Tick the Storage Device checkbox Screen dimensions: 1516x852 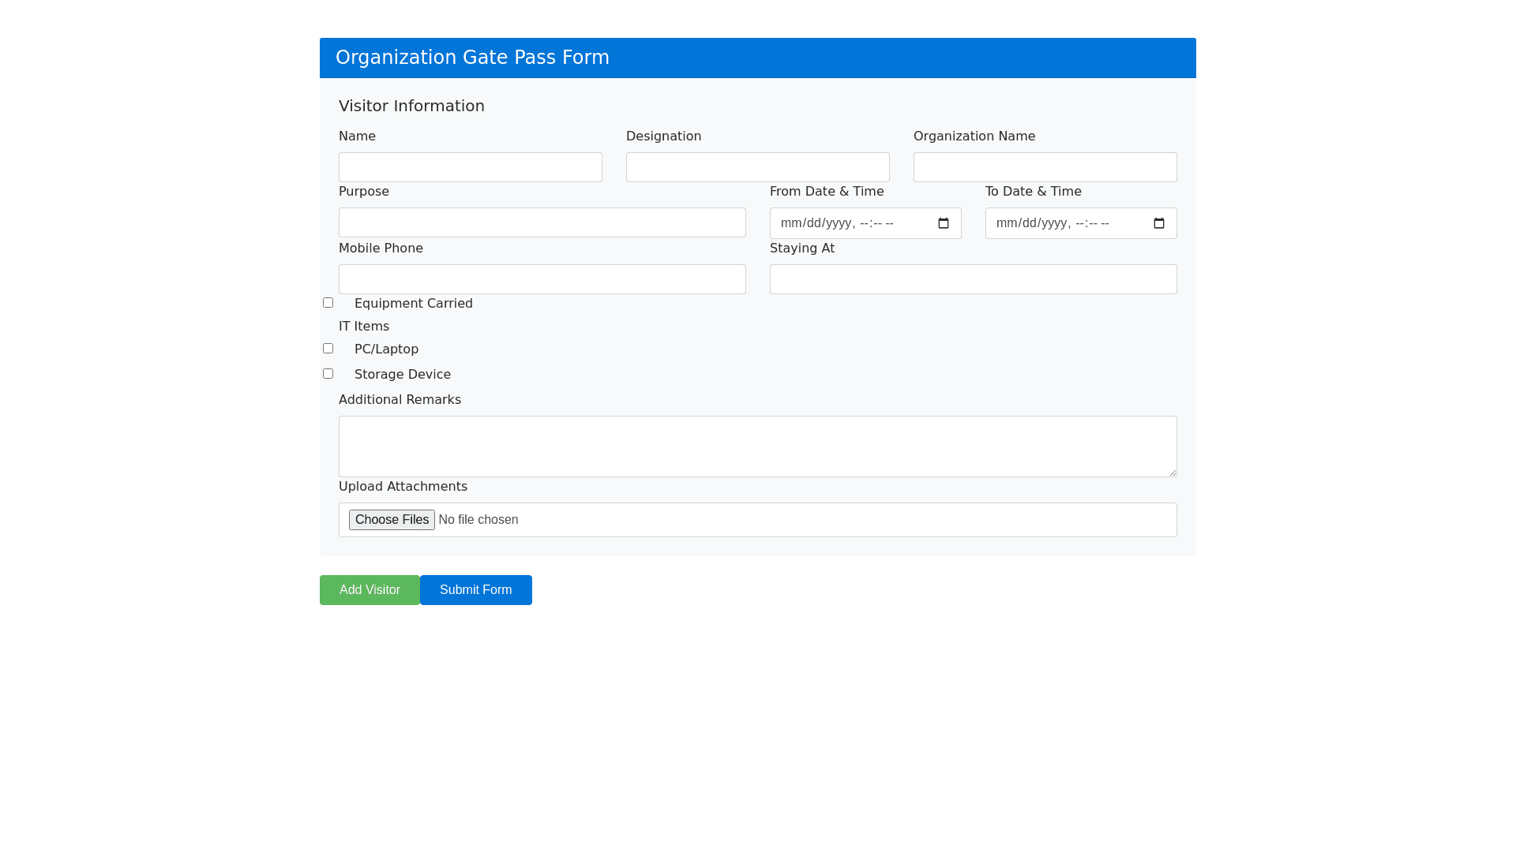tap(328, 374)
